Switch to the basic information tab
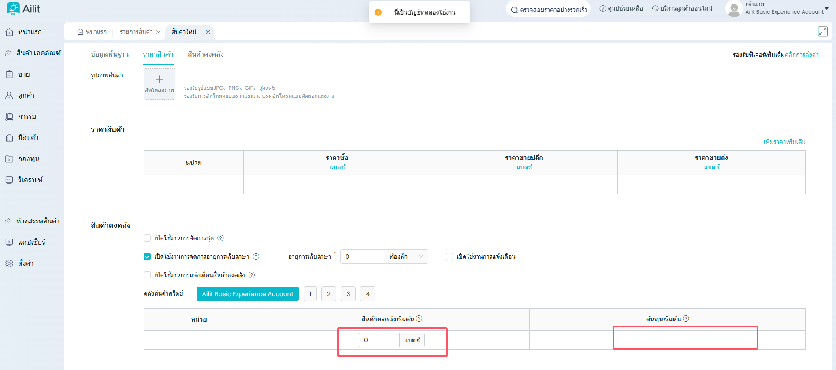 click(110, 55)
